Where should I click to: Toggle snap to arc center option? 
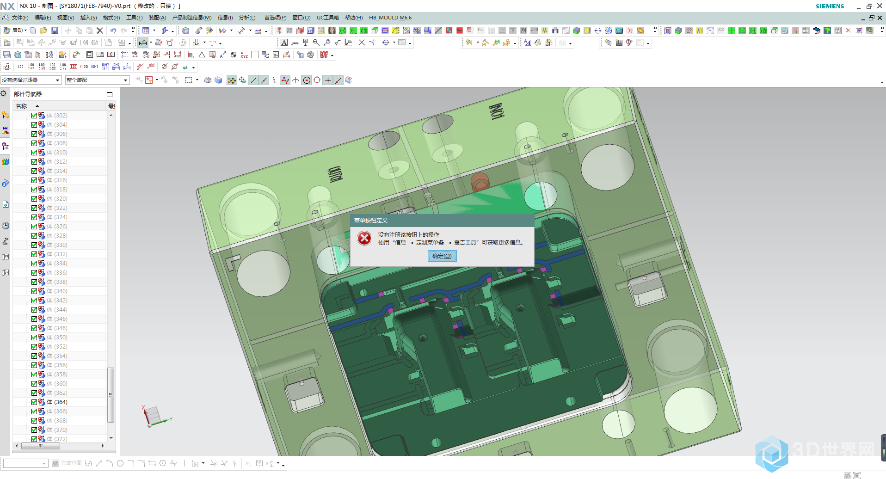pyautogui.click(x=307, y=80)
